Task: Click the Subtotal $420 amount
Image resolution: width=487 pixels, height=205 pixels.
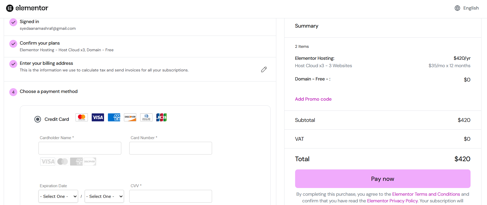Action: [x=464, y=120]
